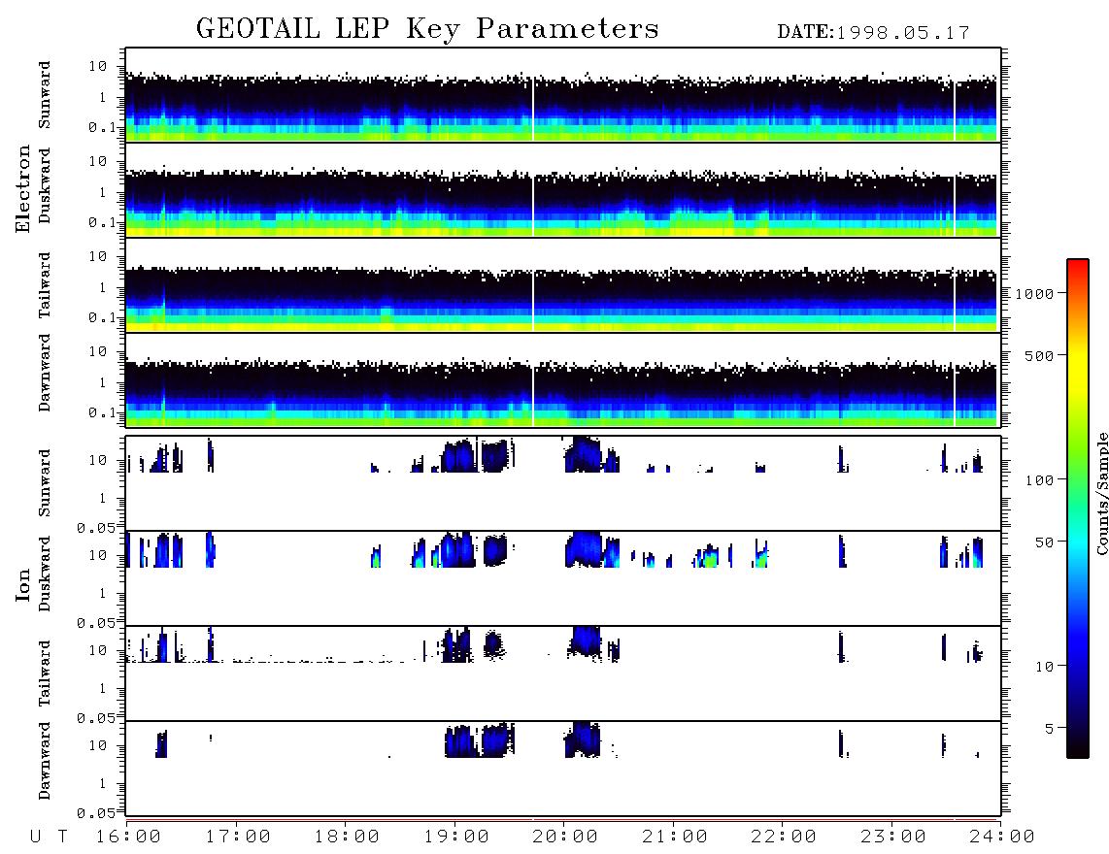Click the '20:00' time axis label

pos(565,837)
